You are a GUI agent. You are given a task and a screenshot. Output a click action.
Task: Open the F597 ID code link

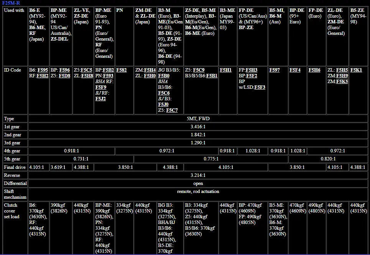click(275, 70)
